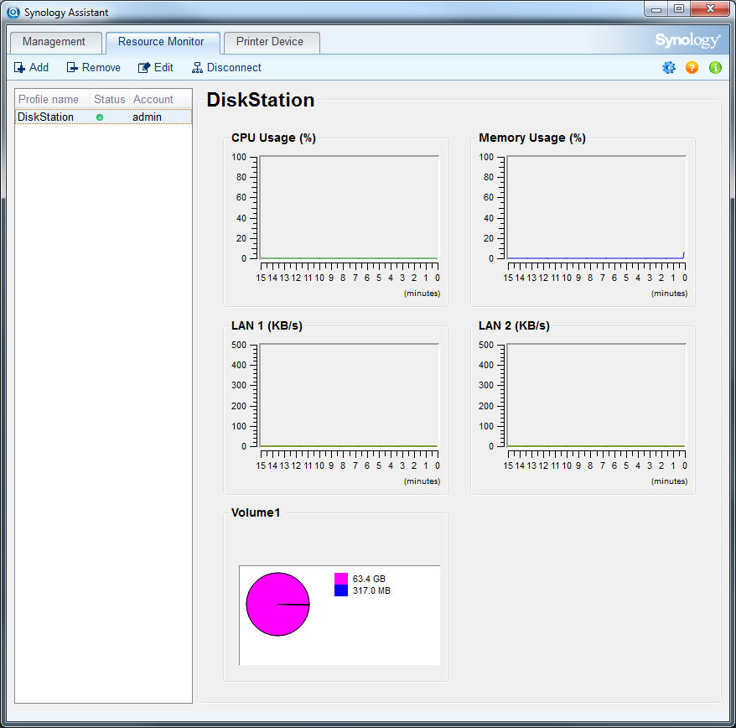The width and height of the screenshot is (736, 728).
Task: Maximize the Synology Assistant window
Action: point(679,9)
